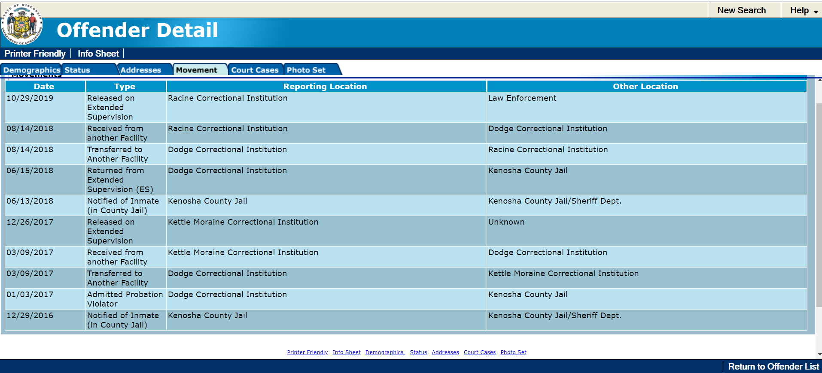Select the 12/26/2017 date cell
The height and width of the screenshot is (373, 822).
pyautogui.click(x=45, y=232)
